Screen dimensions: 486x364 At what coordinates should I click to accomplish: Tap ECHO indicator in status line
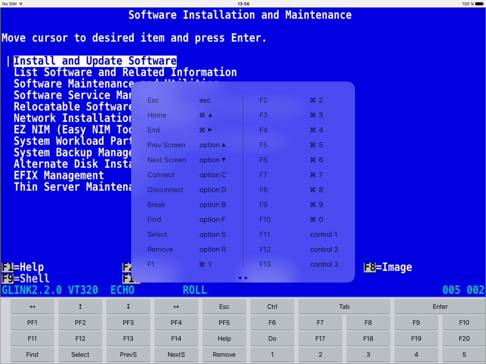[122, 290]
